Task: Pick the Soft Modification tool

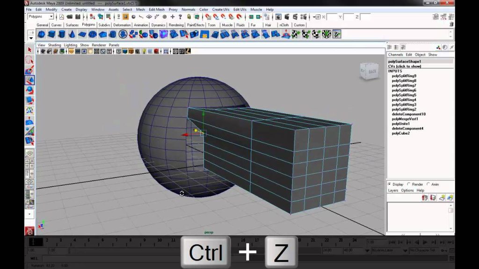Action: [29, 121]
